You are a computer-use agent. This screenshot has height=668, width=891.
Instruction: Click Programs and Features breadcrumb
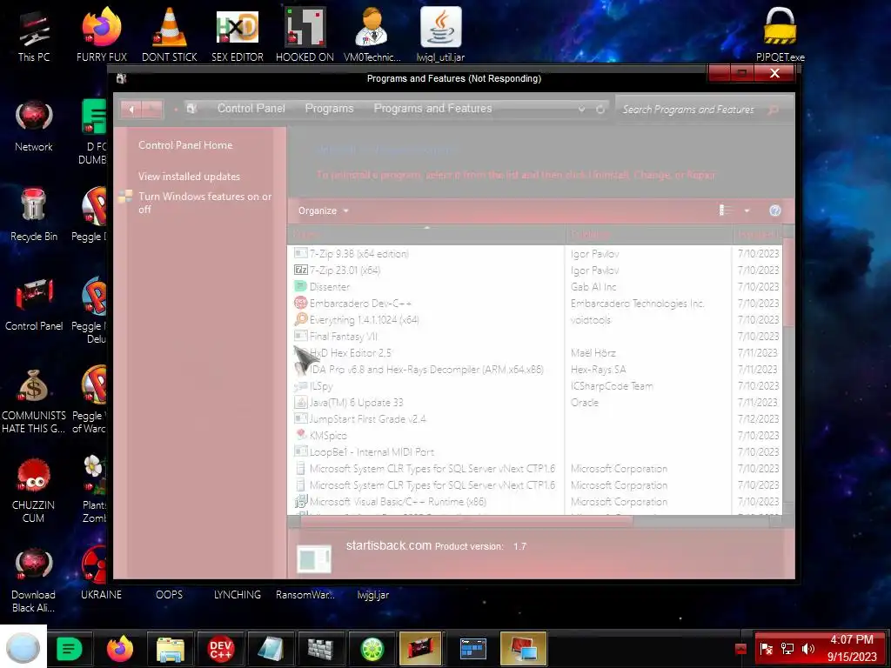432,109
